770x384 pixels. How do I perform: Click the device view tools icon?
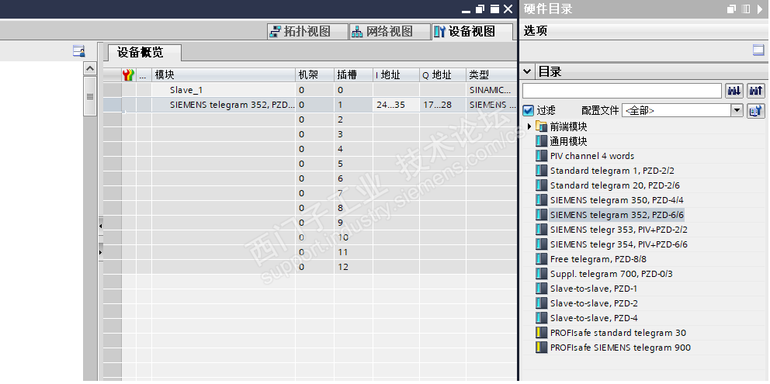point(440,32)
